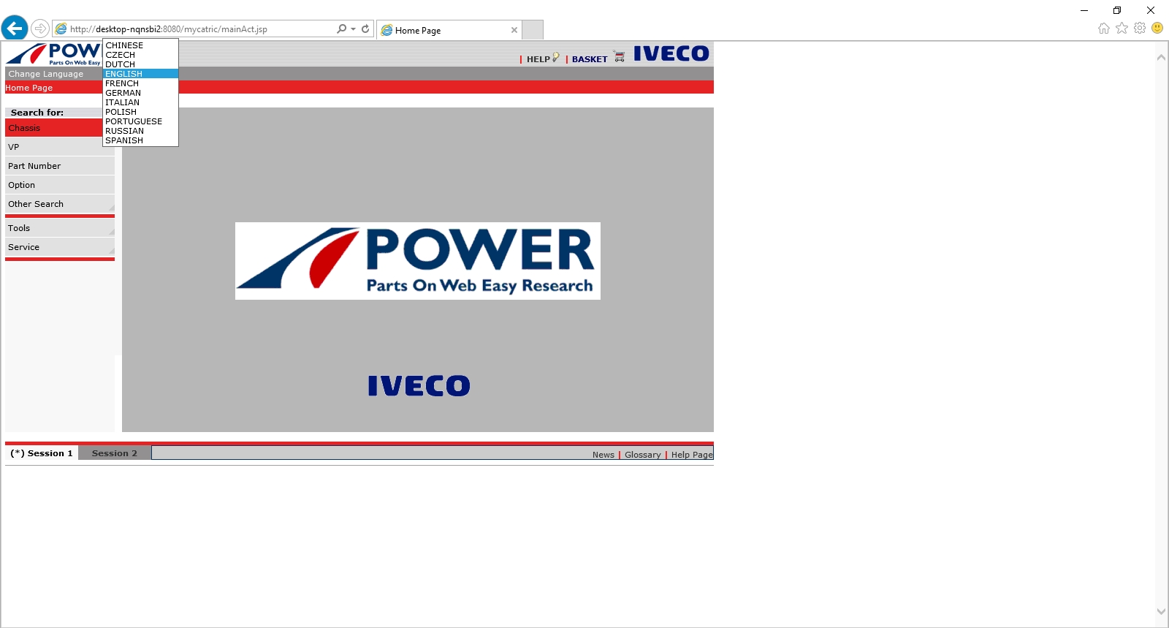Select the Home Page browser tab

click(449, 30)
